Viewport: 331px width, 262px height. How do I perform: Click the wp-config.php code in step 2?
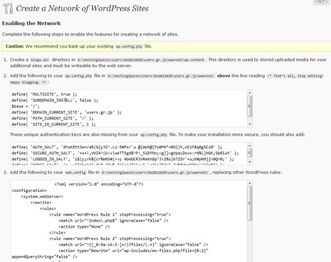click(x=78, y=76)
